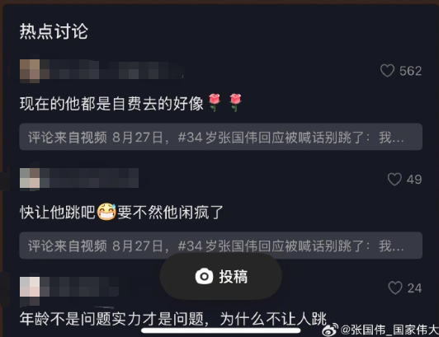Open first blurred commenter's avatar
439x337 pixels.
(30, 71)
